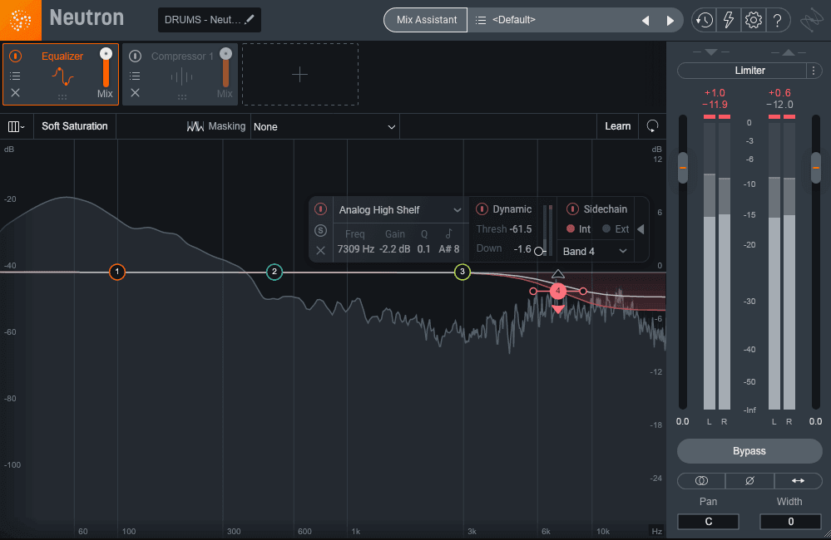Image resolution: width=831 pixels, height=540 pixels.
Task: Open the spectrum view options dropdown icon
Action: [17, 126]
